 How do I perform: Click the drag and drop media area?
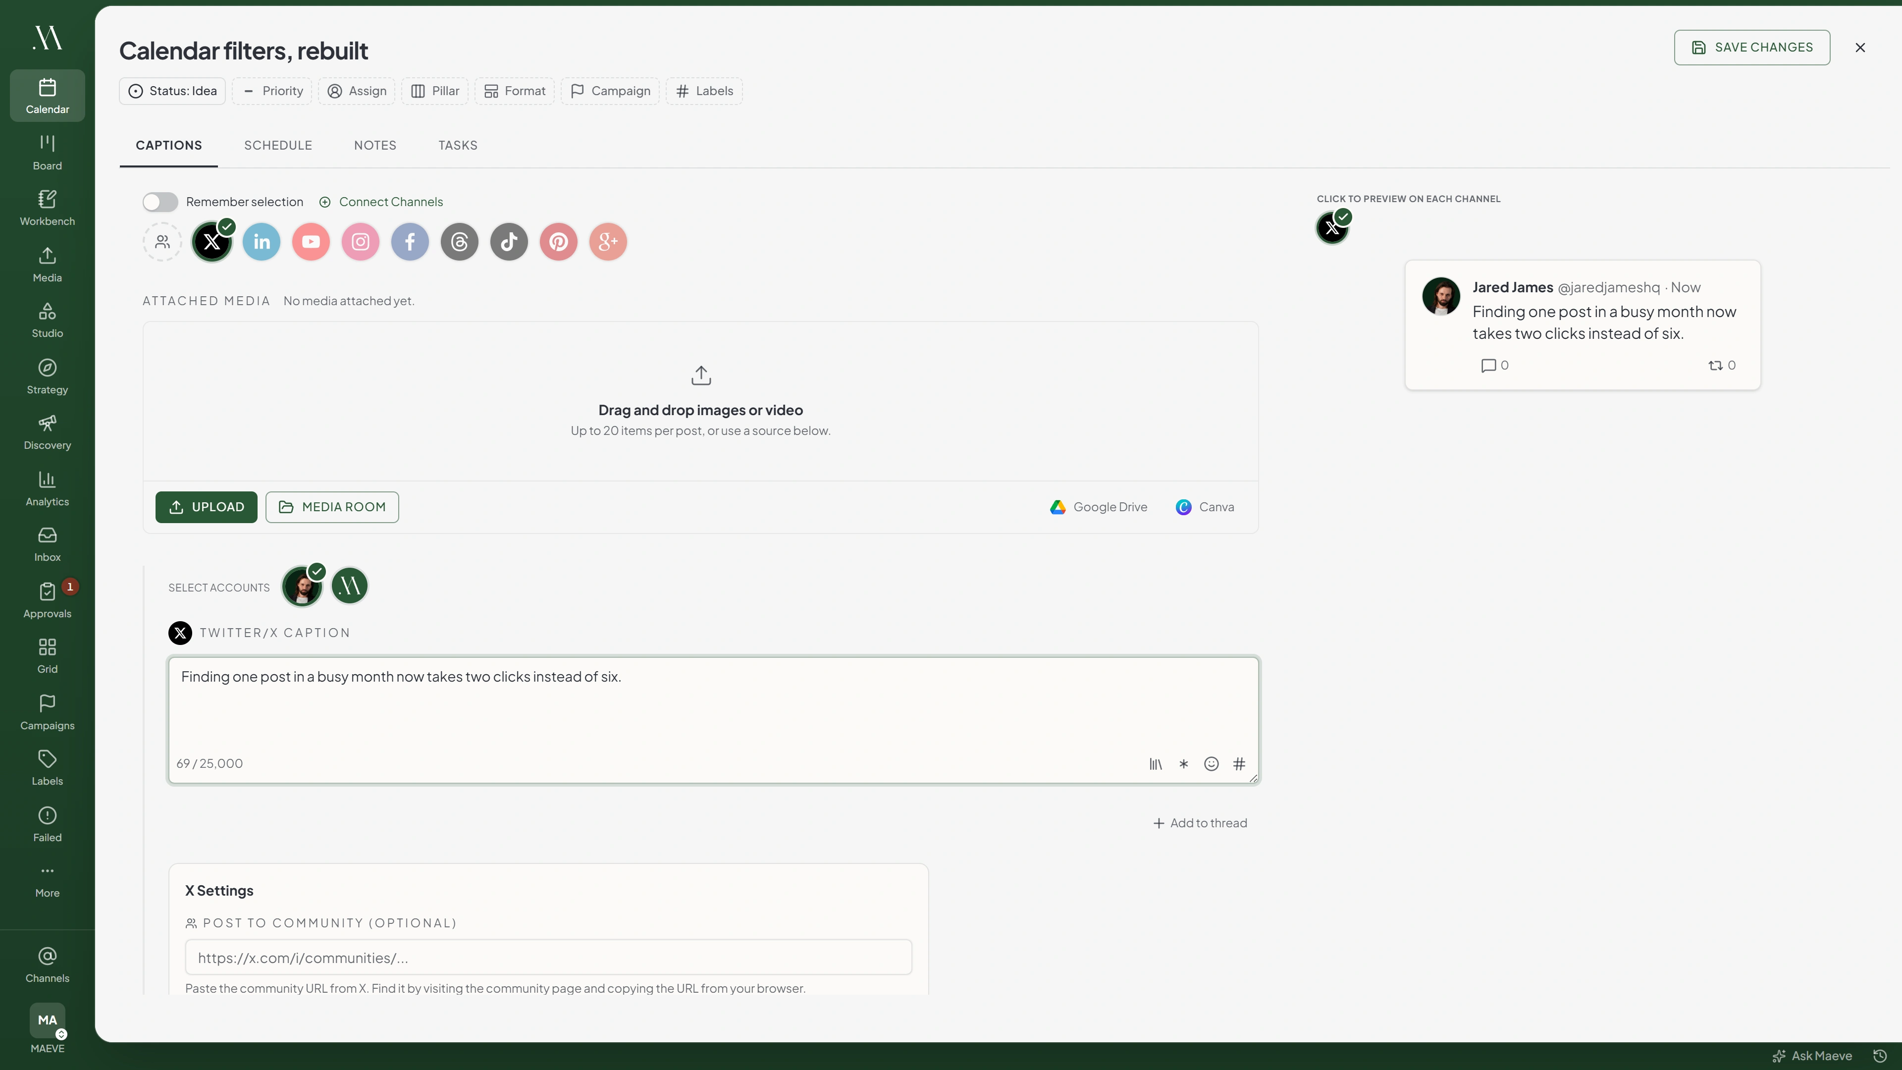(701, 401)
